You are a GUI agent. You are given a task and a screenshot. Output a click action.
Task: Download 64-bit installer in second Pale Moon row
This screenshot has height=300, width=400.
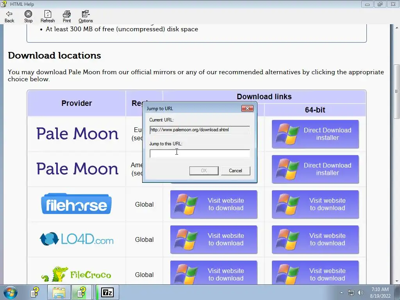[x=315, y=169]
